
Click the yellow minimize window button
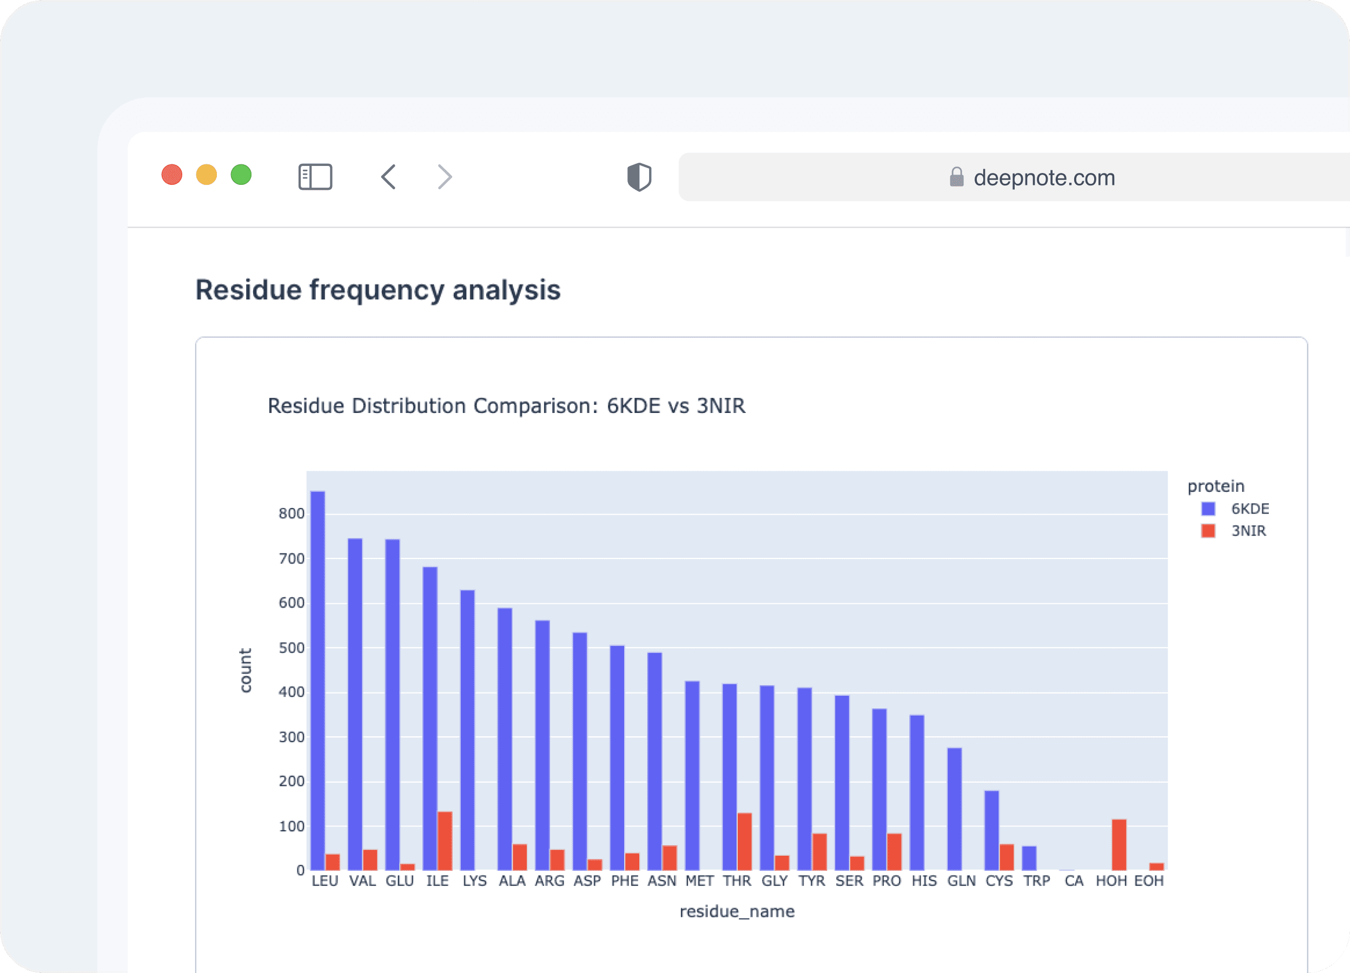(207, 175)
